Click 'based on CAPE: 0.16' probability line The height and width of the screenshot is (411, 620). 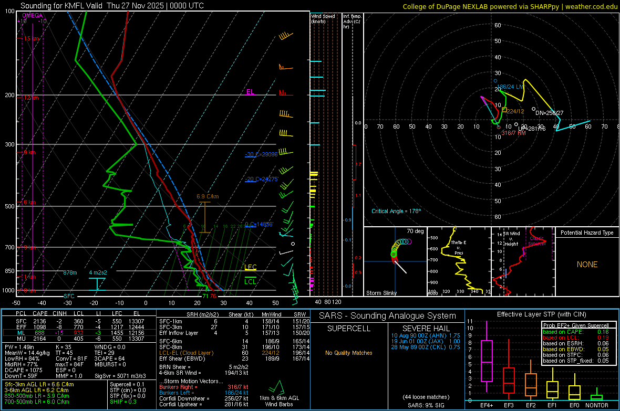576,332
